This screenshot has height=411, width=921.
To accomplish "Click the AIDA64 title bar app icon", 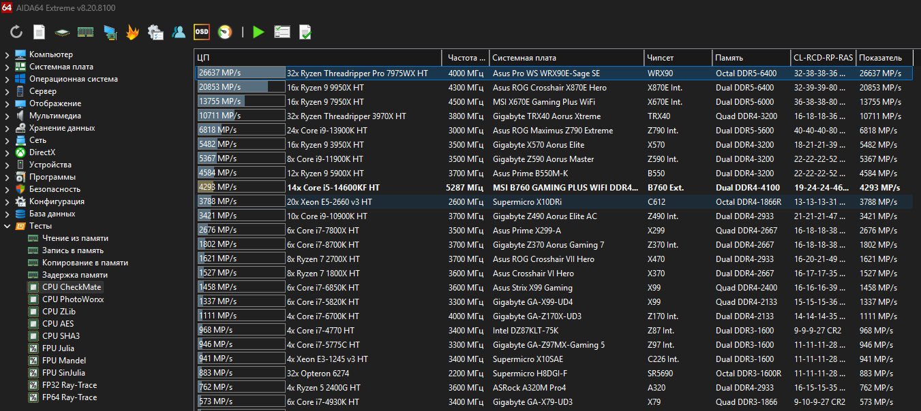I will [x=8, y=7].
